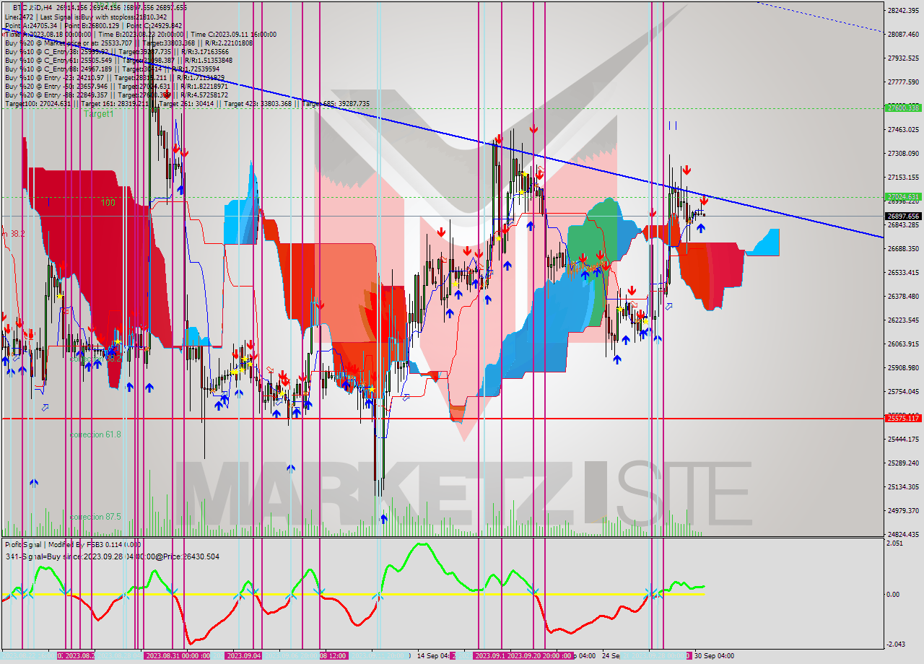Click the 'Time A:2023.08.18' text line
Viewport: 924px width, 664px height.
coord(140,34)
